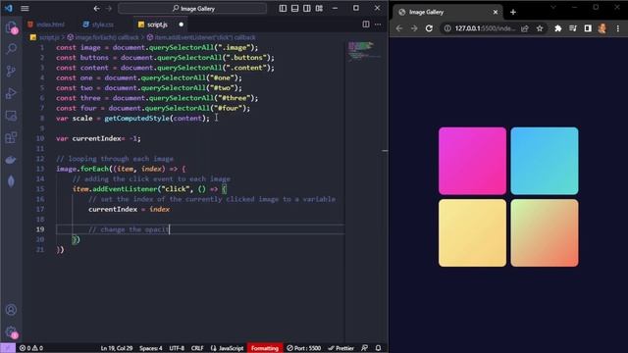The height and width of the screenshot is (353, 628).
Task: Open the feedback icon in status bar
Action: [x=364, y=348]
